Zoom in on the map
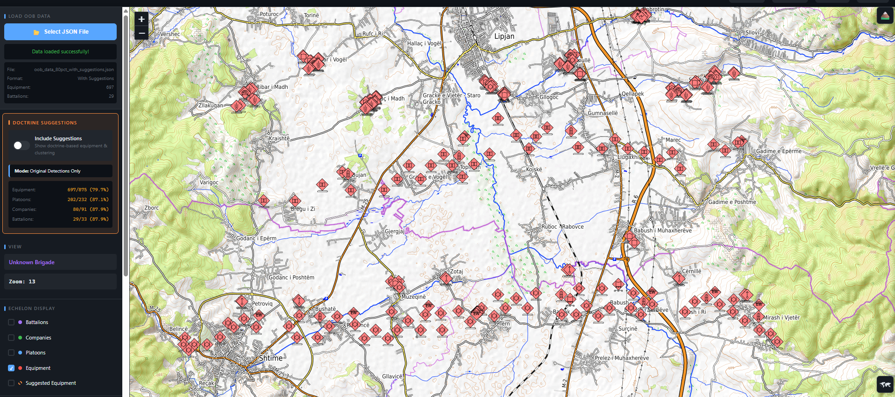Viewport: 895px width, 397px height. coord(142,19)
